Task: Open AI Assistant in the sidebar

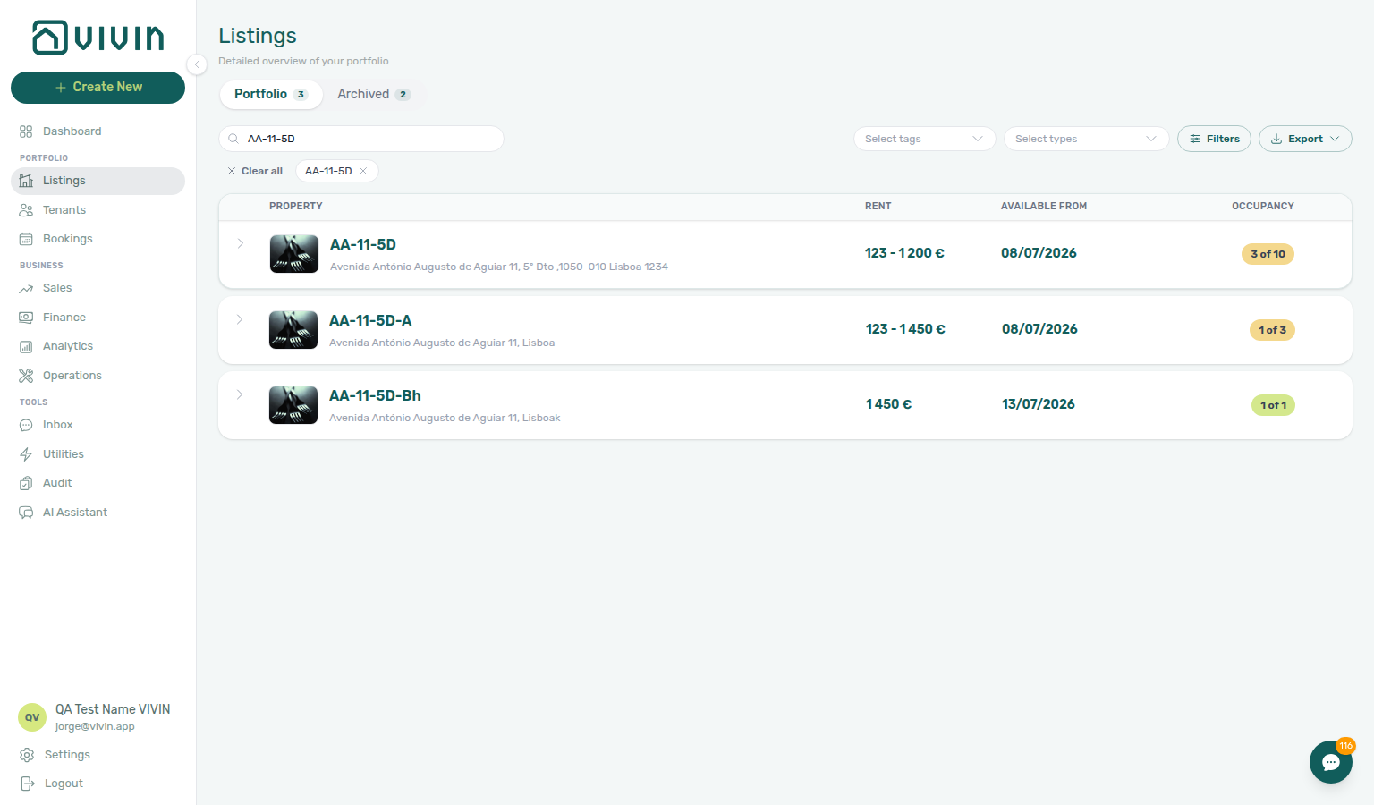Action: (x=98, y=513)
